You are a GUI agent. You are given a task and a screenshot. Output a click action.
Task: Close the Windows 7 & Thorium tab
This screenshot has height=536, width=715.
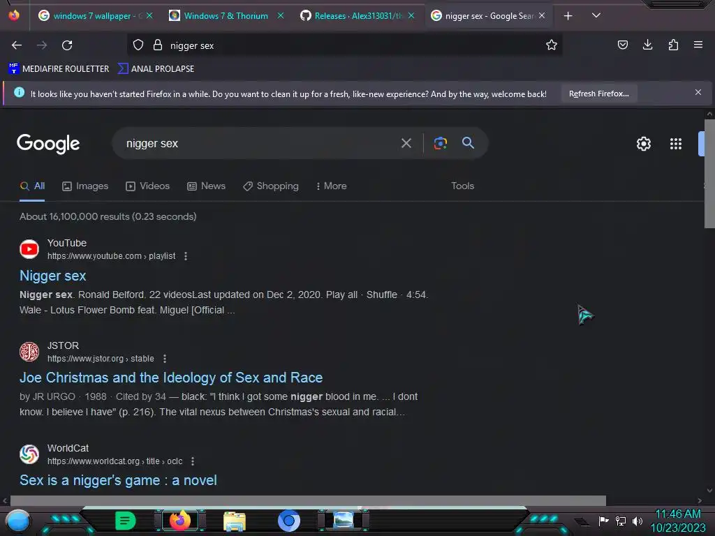click(x=281, y=15)
